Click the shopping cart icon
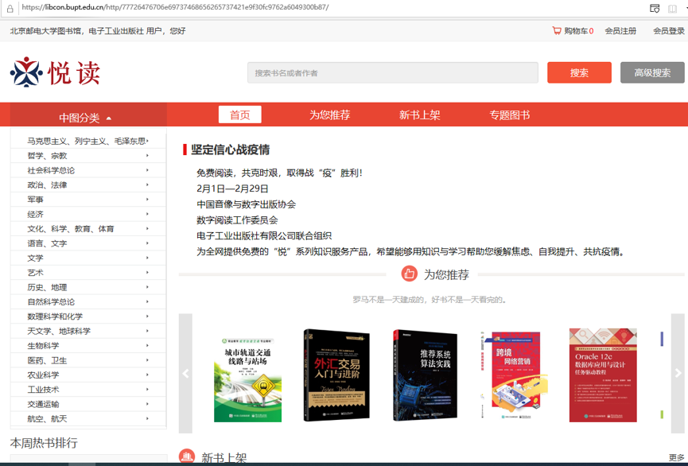The height and width of the screenshot is (466, 688). tap(557, 31)
